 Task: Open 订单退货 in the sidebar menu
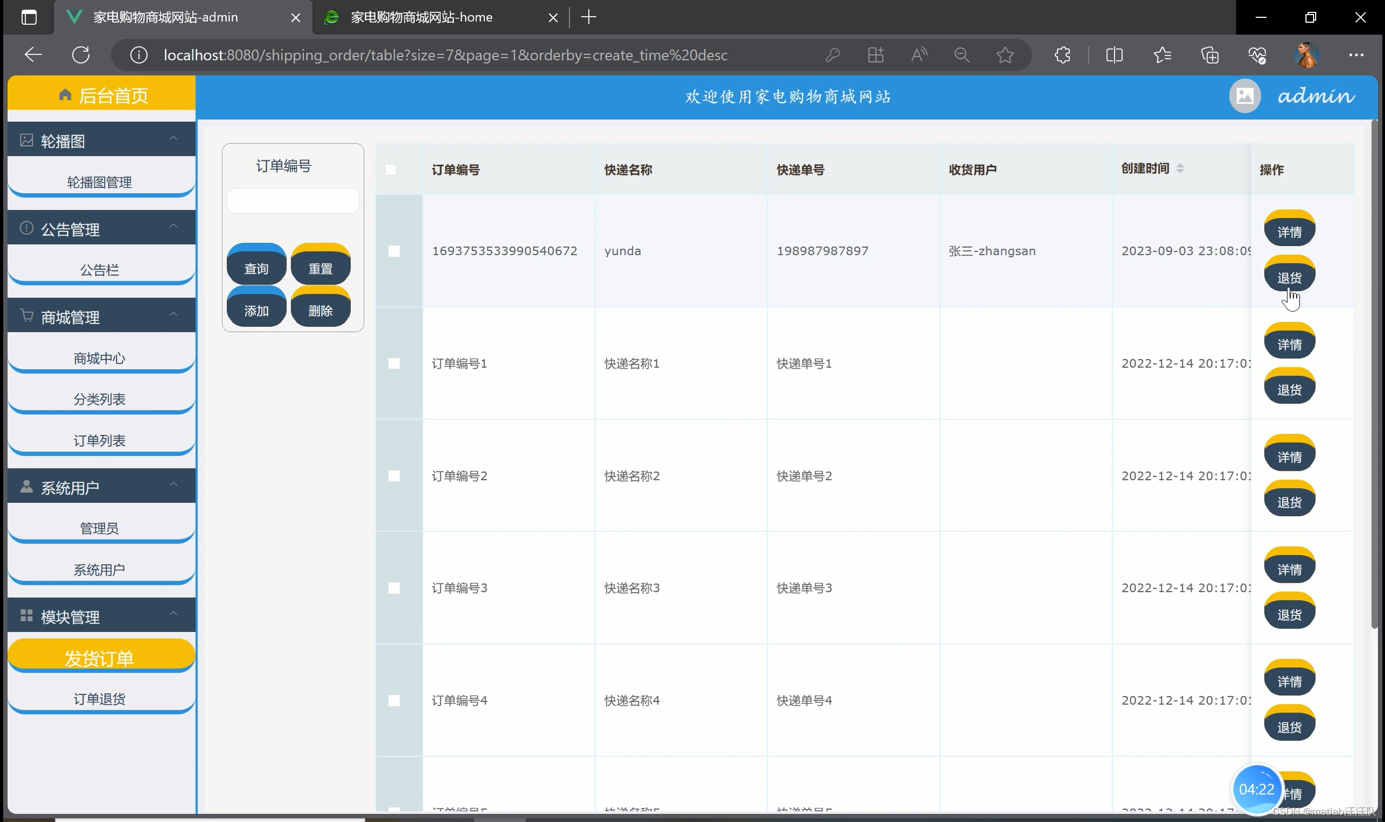[100, 699]
